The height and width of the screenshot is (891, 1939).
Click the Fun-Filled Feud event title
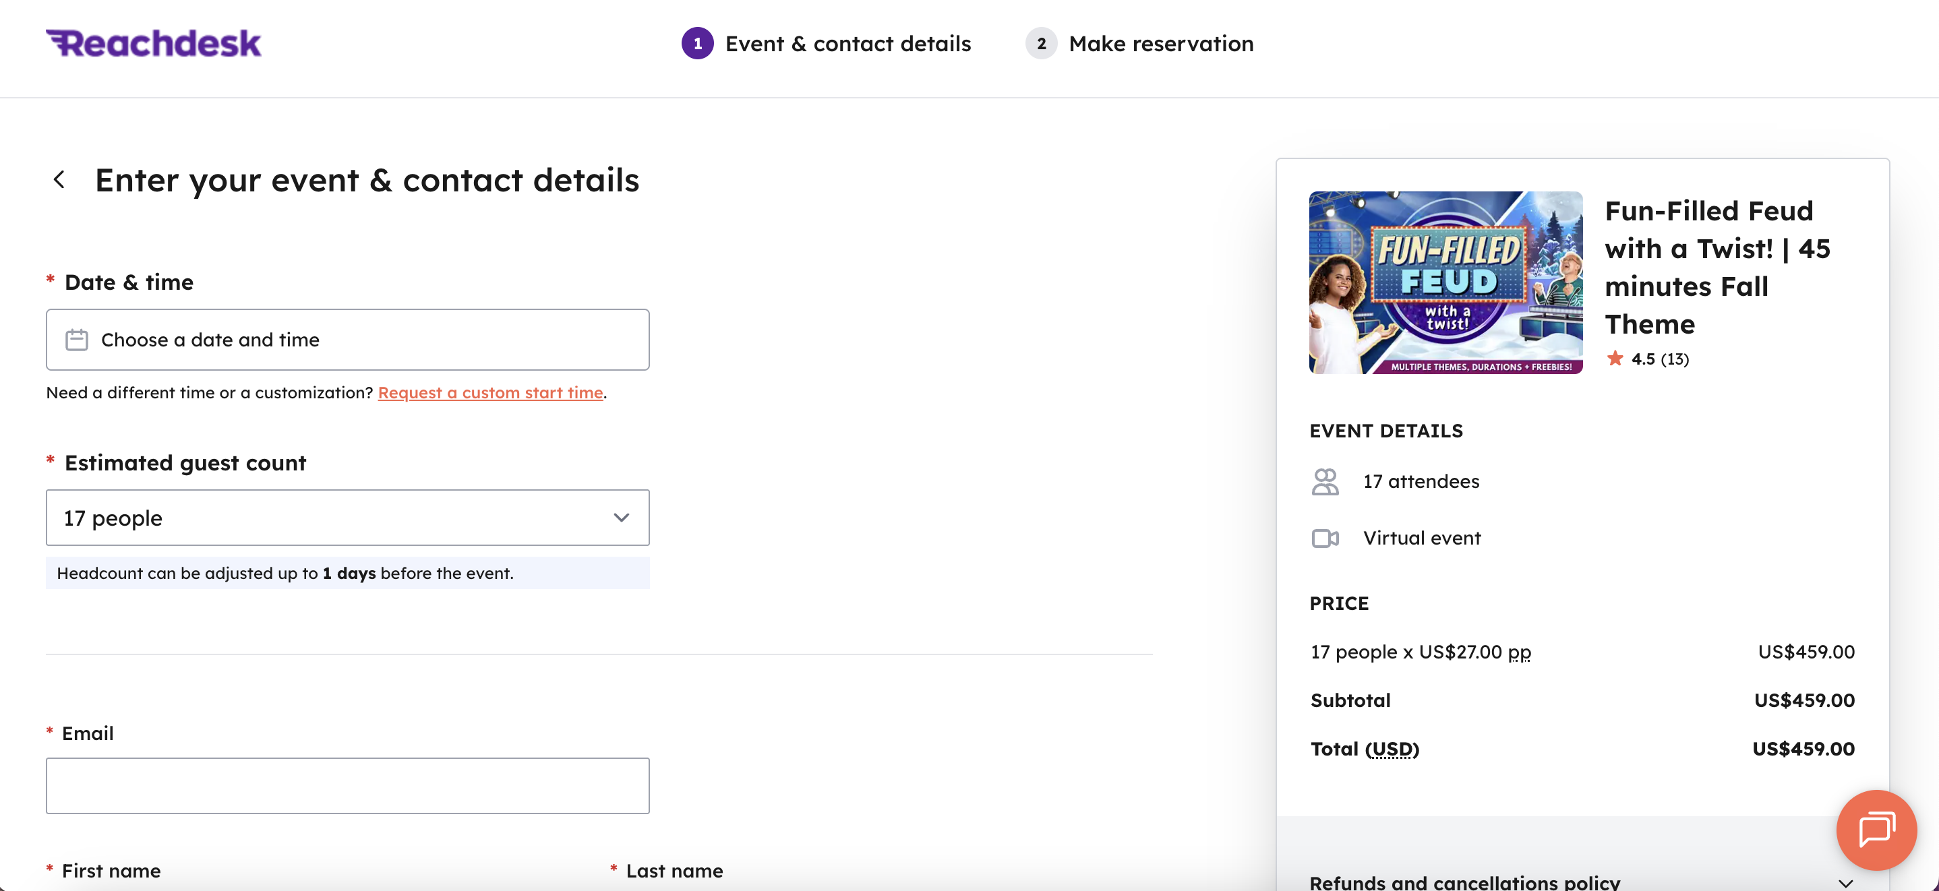click(1718, 267)
